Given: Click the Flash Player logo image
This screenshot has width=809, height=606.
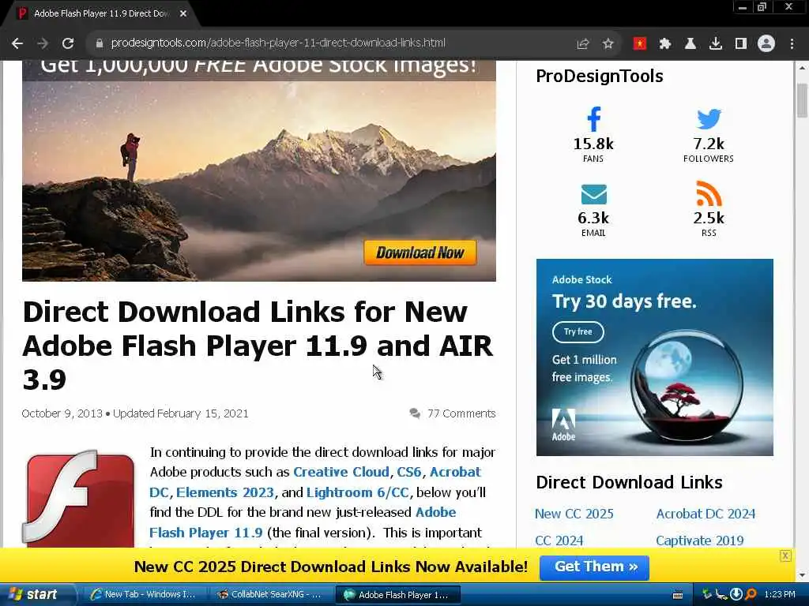Looking at the screenshot, I should pos(78,499).
